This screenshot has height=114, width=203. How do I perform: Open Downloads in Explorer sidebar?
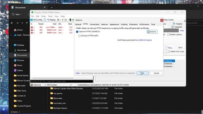coord(20,50)
